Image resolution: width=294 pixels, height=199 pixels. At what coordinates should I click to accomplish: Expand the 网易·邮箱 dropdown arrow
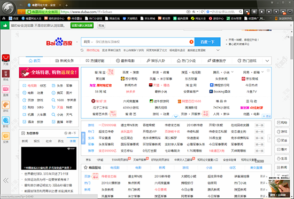[262, 72]
